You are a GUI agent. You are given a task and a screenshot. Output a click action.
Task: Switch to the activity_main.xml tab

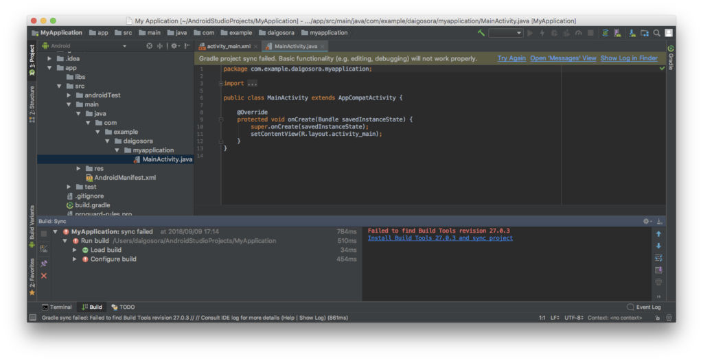[x=228, y=46]
